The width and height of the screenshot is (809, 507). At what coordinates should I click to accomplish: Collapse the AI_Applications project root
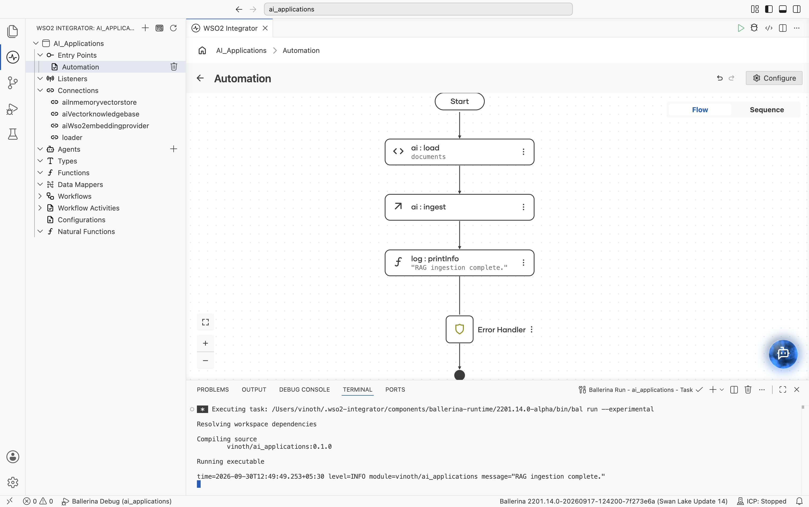pyautogui.click(x=36, y=43)
